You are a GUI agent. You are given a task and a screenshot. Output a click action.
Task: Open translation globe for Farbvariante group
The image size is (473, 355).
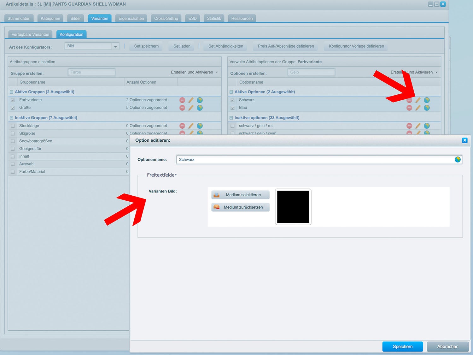pos(200,100)
